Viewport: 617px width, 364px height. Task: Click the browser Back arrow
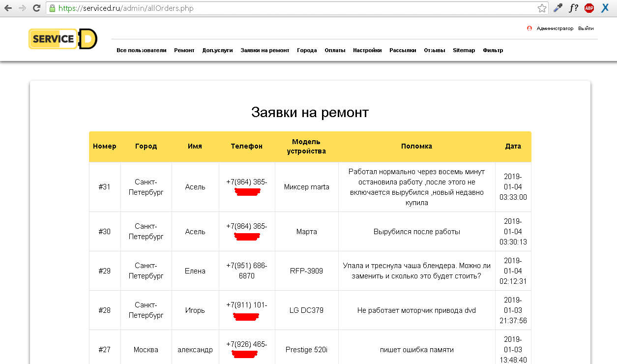coord(8,8)
